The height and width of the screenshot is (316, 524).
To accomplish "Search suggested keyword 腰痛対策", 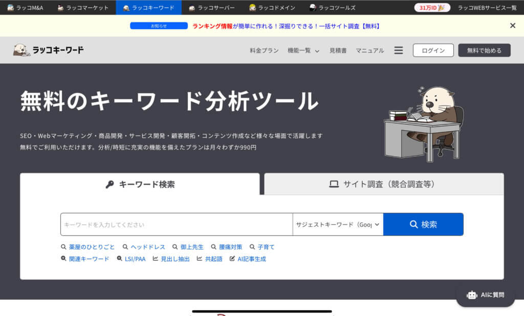I will click(230, 247).
